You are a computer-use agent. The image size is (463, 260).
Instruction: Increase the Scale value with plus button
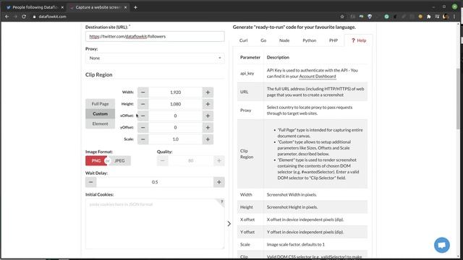click(208, 139)
